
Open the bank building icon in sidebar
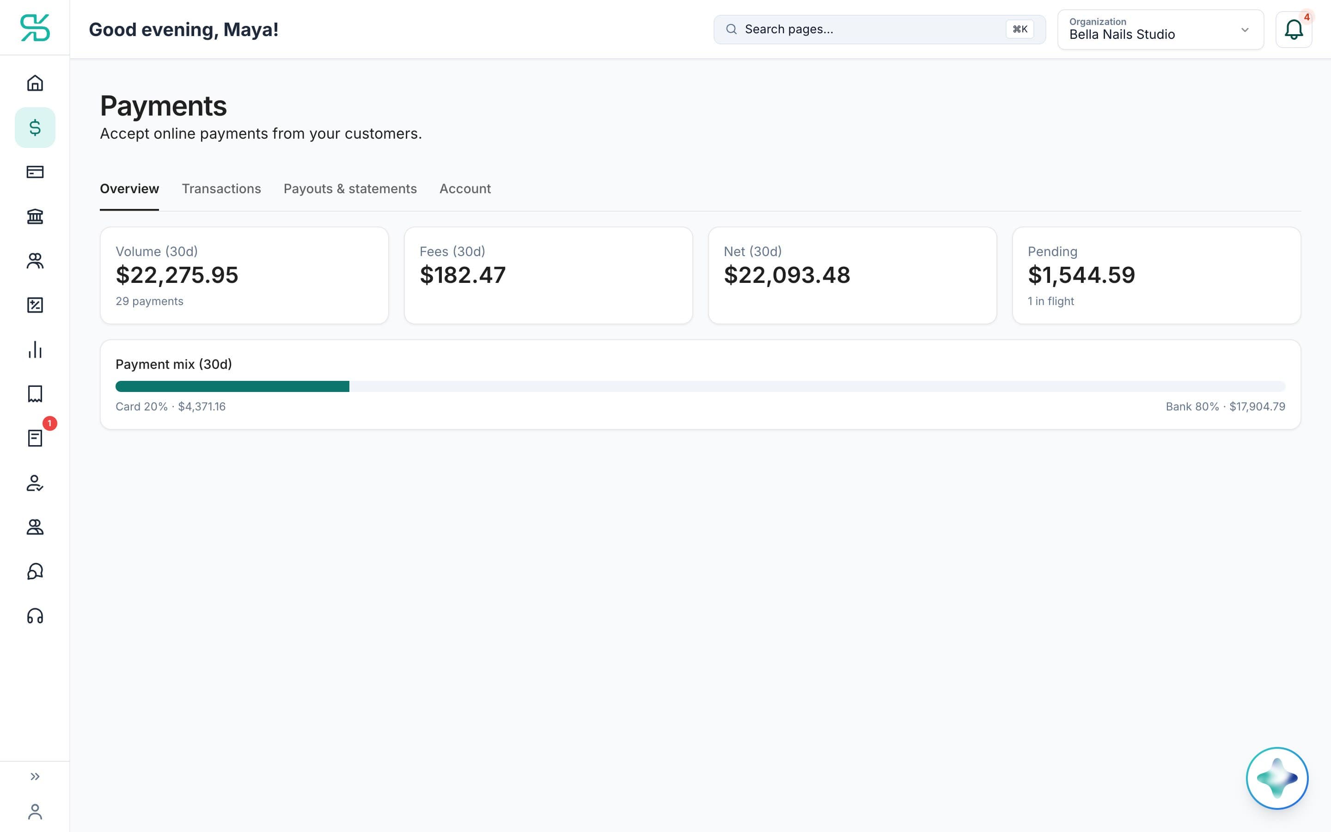35,216
